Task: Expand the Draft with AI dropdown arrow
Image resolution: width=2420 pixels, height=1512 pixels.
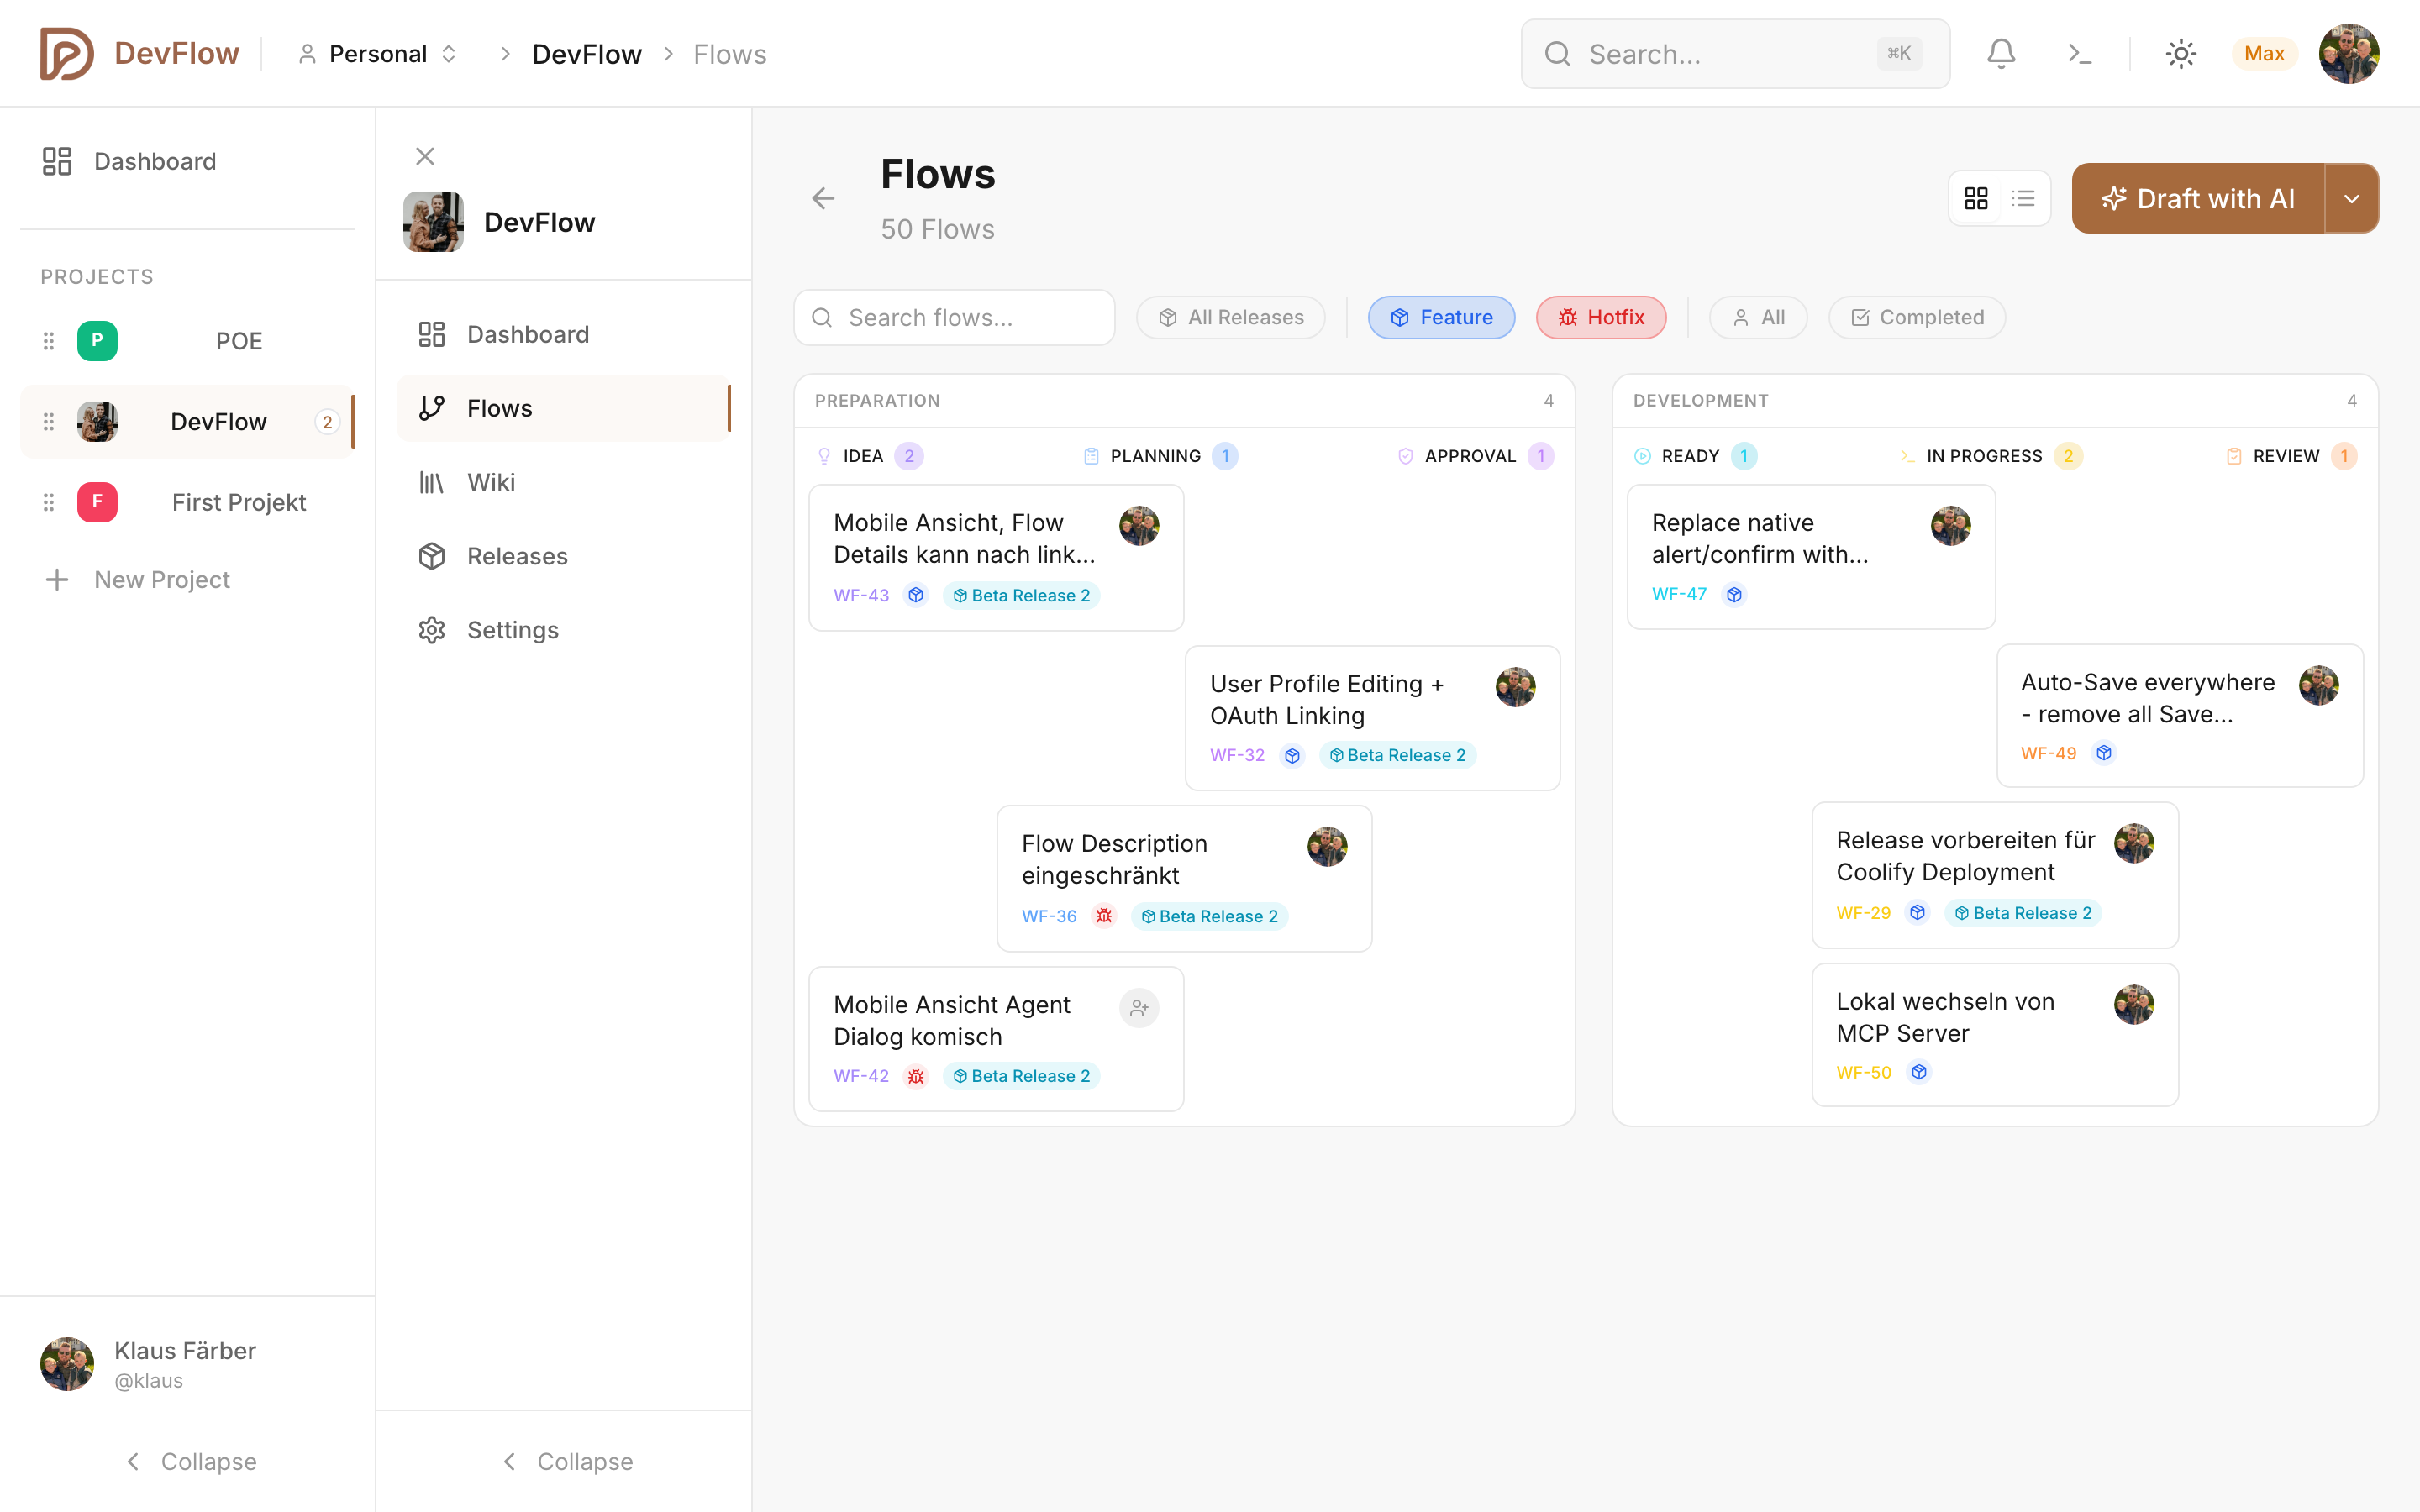Action: [2352, 198]
